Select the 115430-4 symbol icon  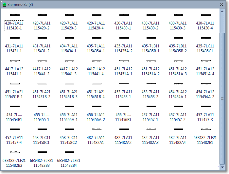point(206,15)
